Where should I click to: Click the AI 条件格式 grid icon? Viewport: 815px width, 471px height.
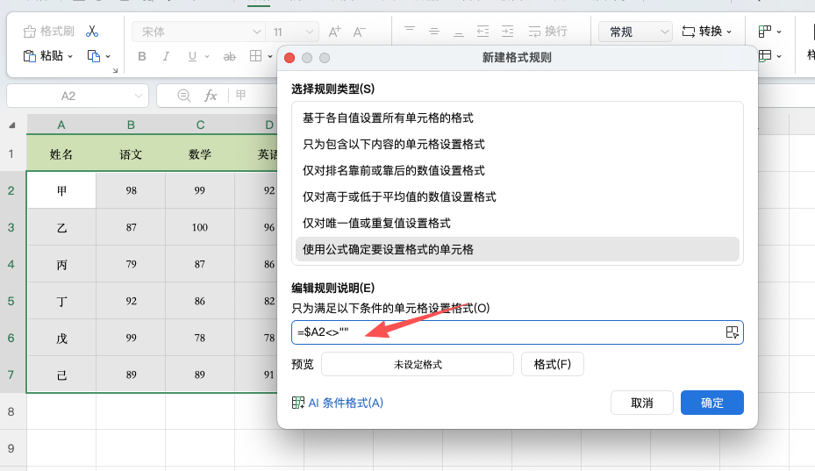point(297,403)
